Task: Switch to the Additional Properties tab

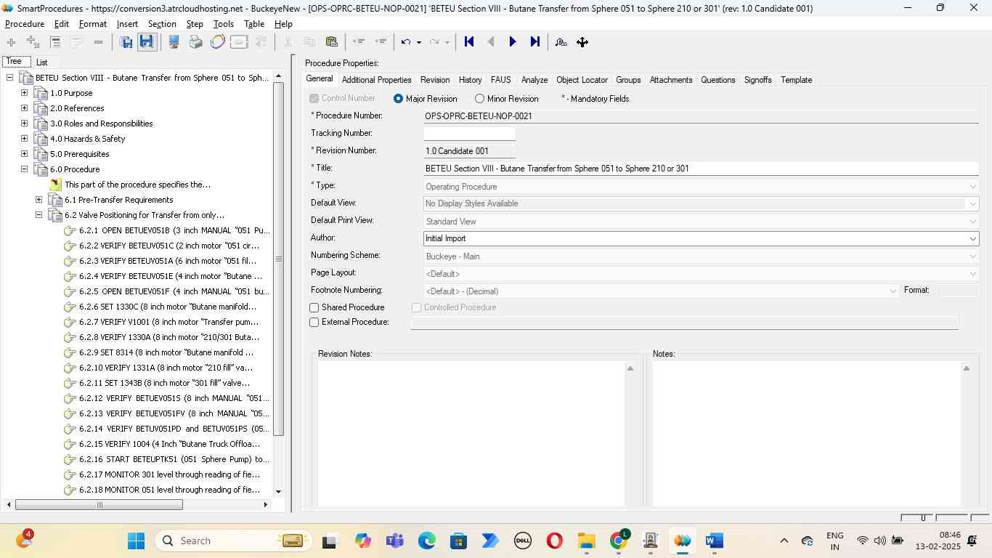Action: 376,80
